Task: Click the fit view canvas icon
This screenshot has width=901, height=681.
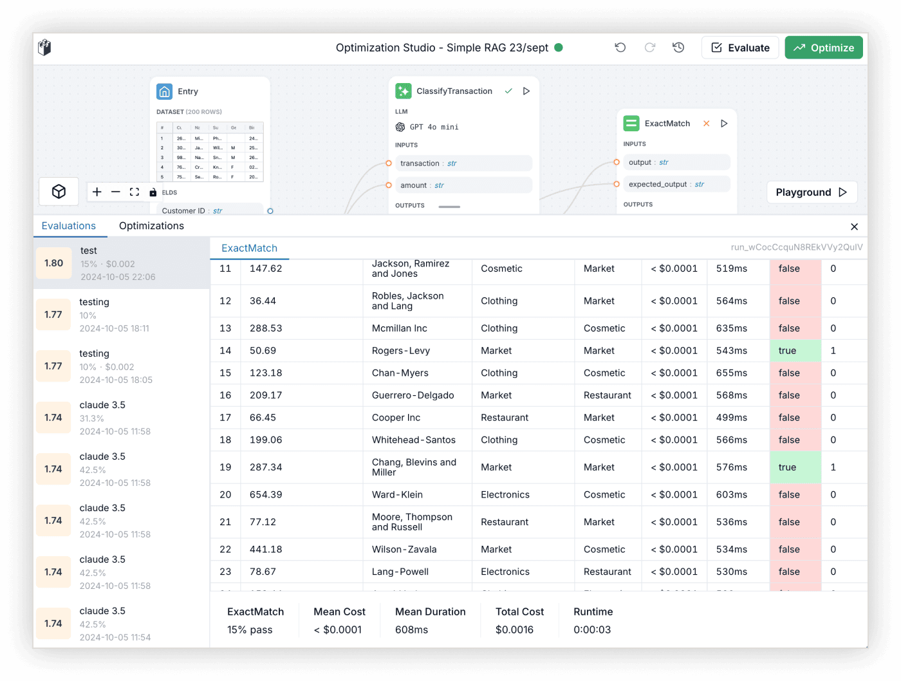Action: [135, 192]
